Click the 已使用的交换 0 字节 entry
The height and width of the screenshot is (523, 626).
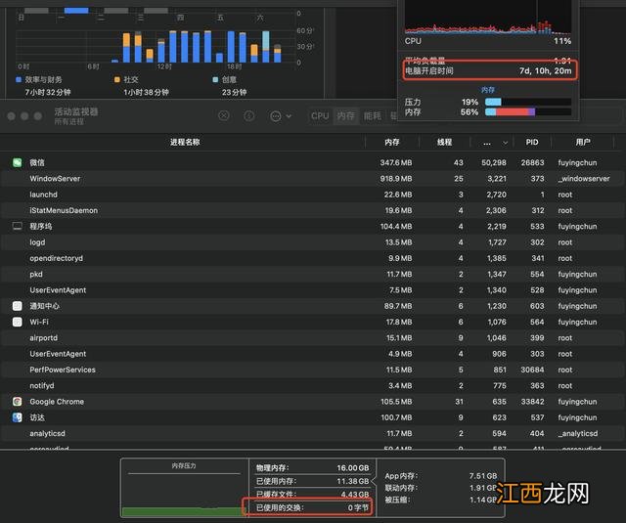click(313, 507)
